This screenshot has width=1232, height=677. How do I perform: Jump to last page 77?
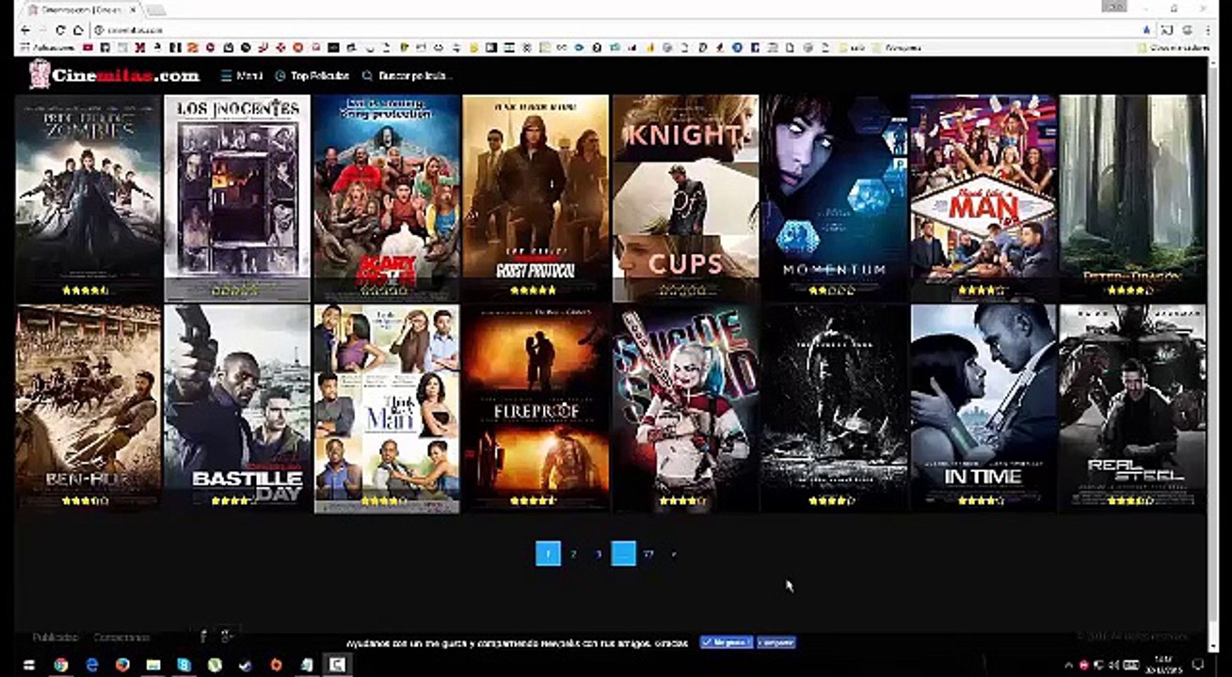[x=648, y=554]
